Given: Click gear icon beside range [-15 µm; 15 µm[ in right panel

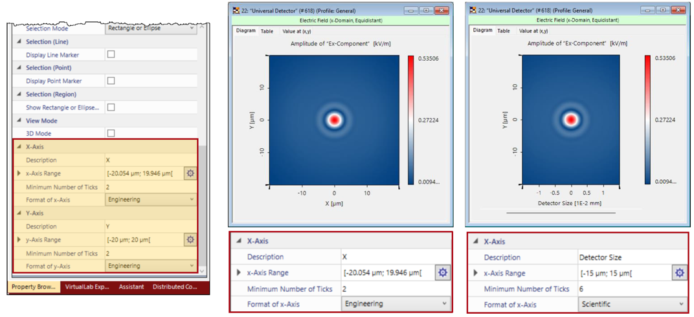Looking at the screenshot, I should pos(679,273).
